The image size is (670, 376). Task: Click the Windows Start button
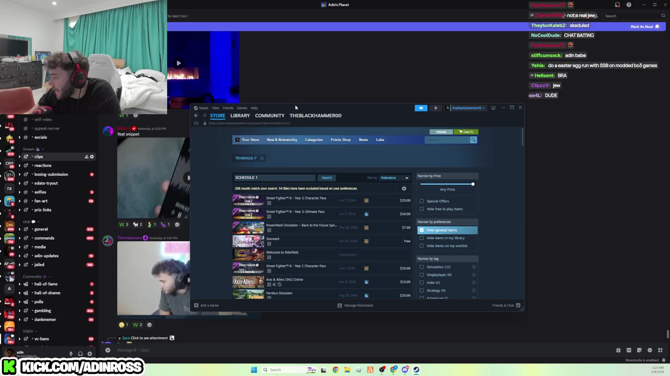coord(254,370)
